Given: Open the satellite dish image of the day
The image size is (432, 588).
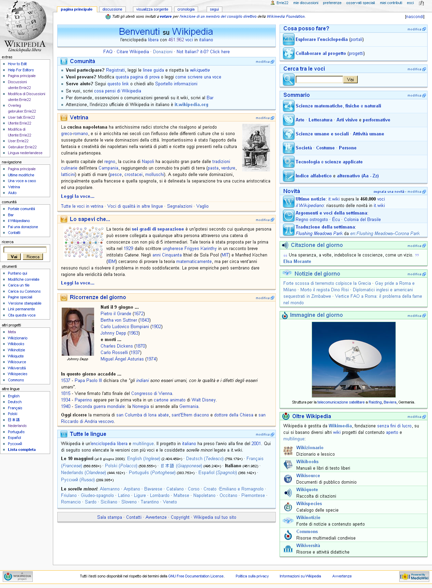Looking at the screenshot, I should 354,359.
